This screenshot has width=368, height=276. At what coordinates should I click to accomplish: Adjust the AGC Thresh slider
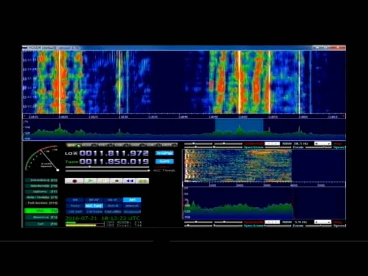tap(108, 171)
